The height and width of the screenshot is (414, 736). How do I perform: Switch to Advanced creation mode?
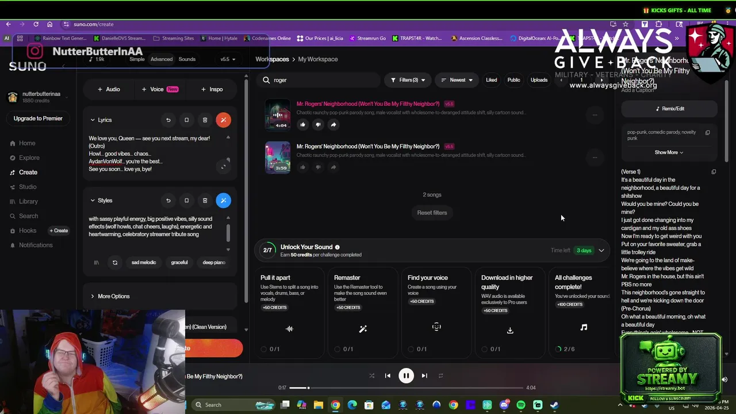(x=162, y=59)
